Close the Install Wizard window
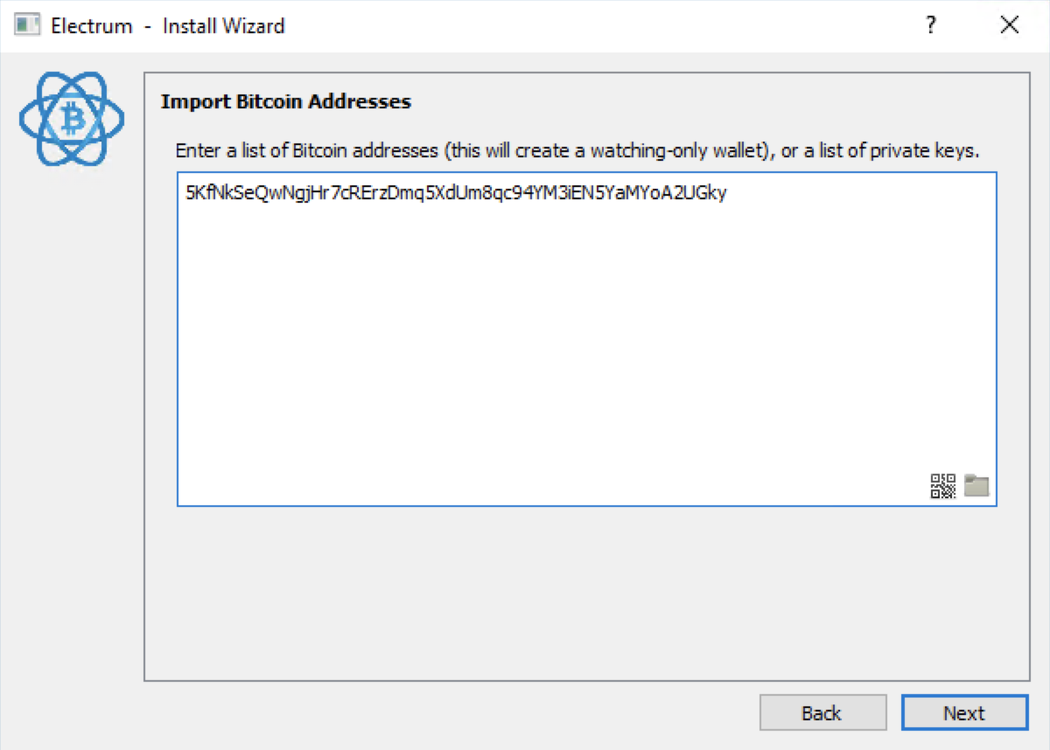This screenshot has width=1050, height=750. (1009, 25)
